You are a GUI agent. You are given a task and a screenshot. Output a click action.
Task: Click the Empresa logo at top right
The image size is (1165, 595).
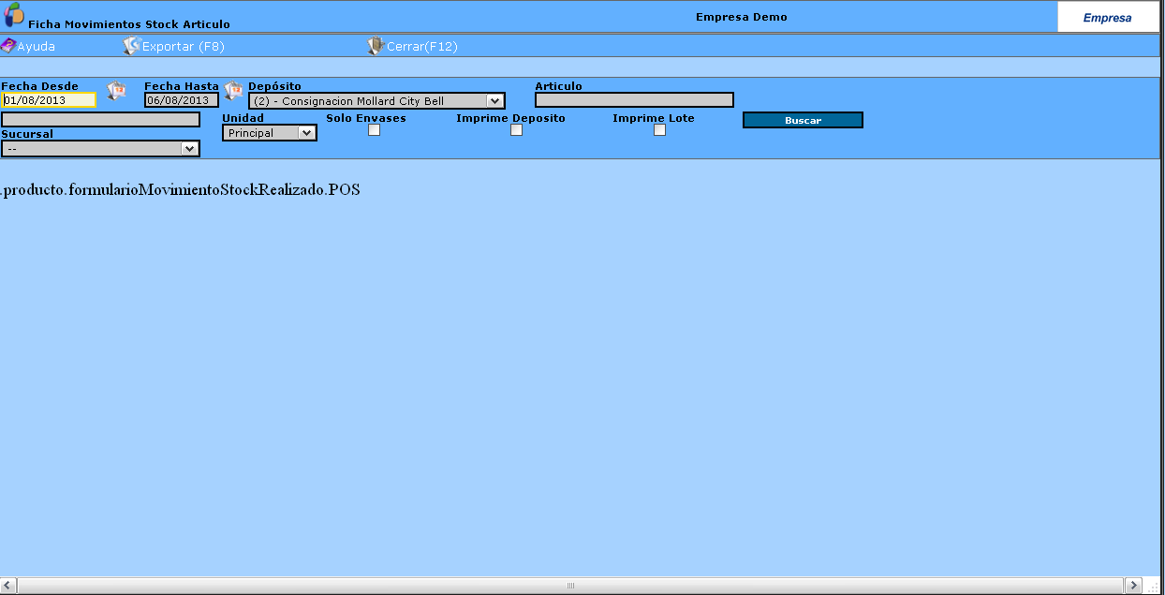pyautogui.click(x=1107, y=18)
